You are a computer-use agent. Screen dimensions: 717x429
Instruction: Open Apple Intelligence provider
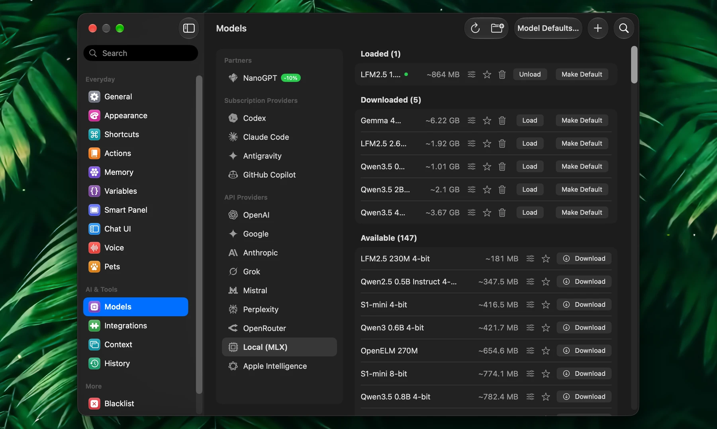[279, 366]
